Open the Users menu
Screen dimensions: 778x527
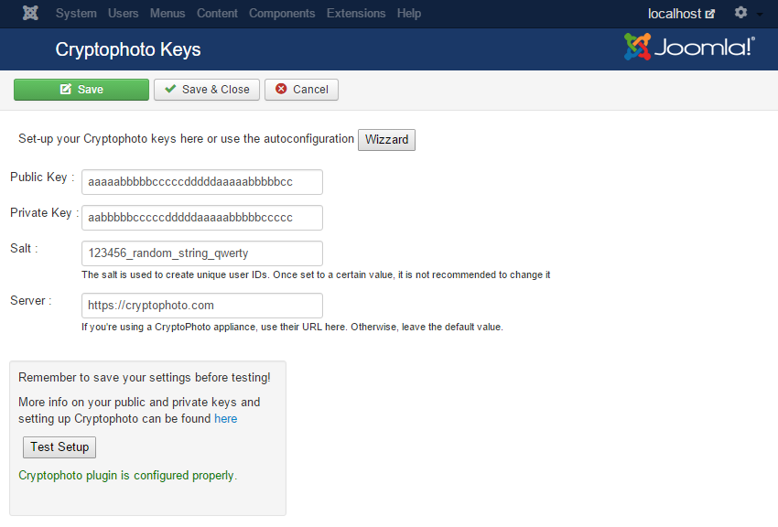pos(123,14)
